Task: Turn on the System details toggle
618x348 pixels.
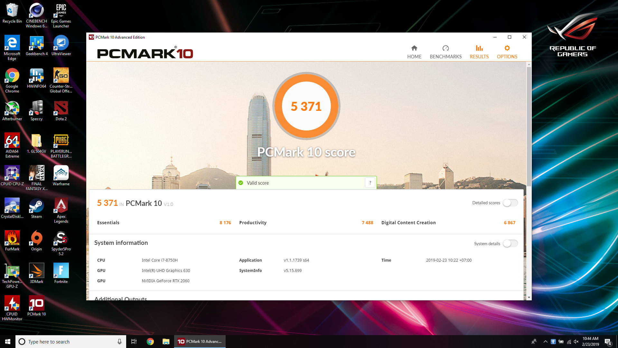Action: [x=510, y=244]
